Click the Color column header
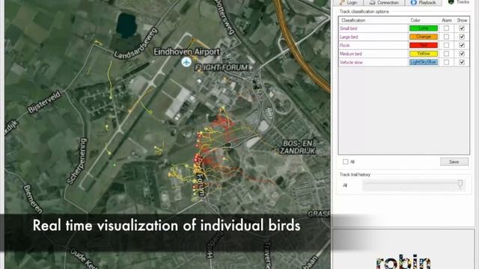The image size is (479, 269). coord(415,20)
